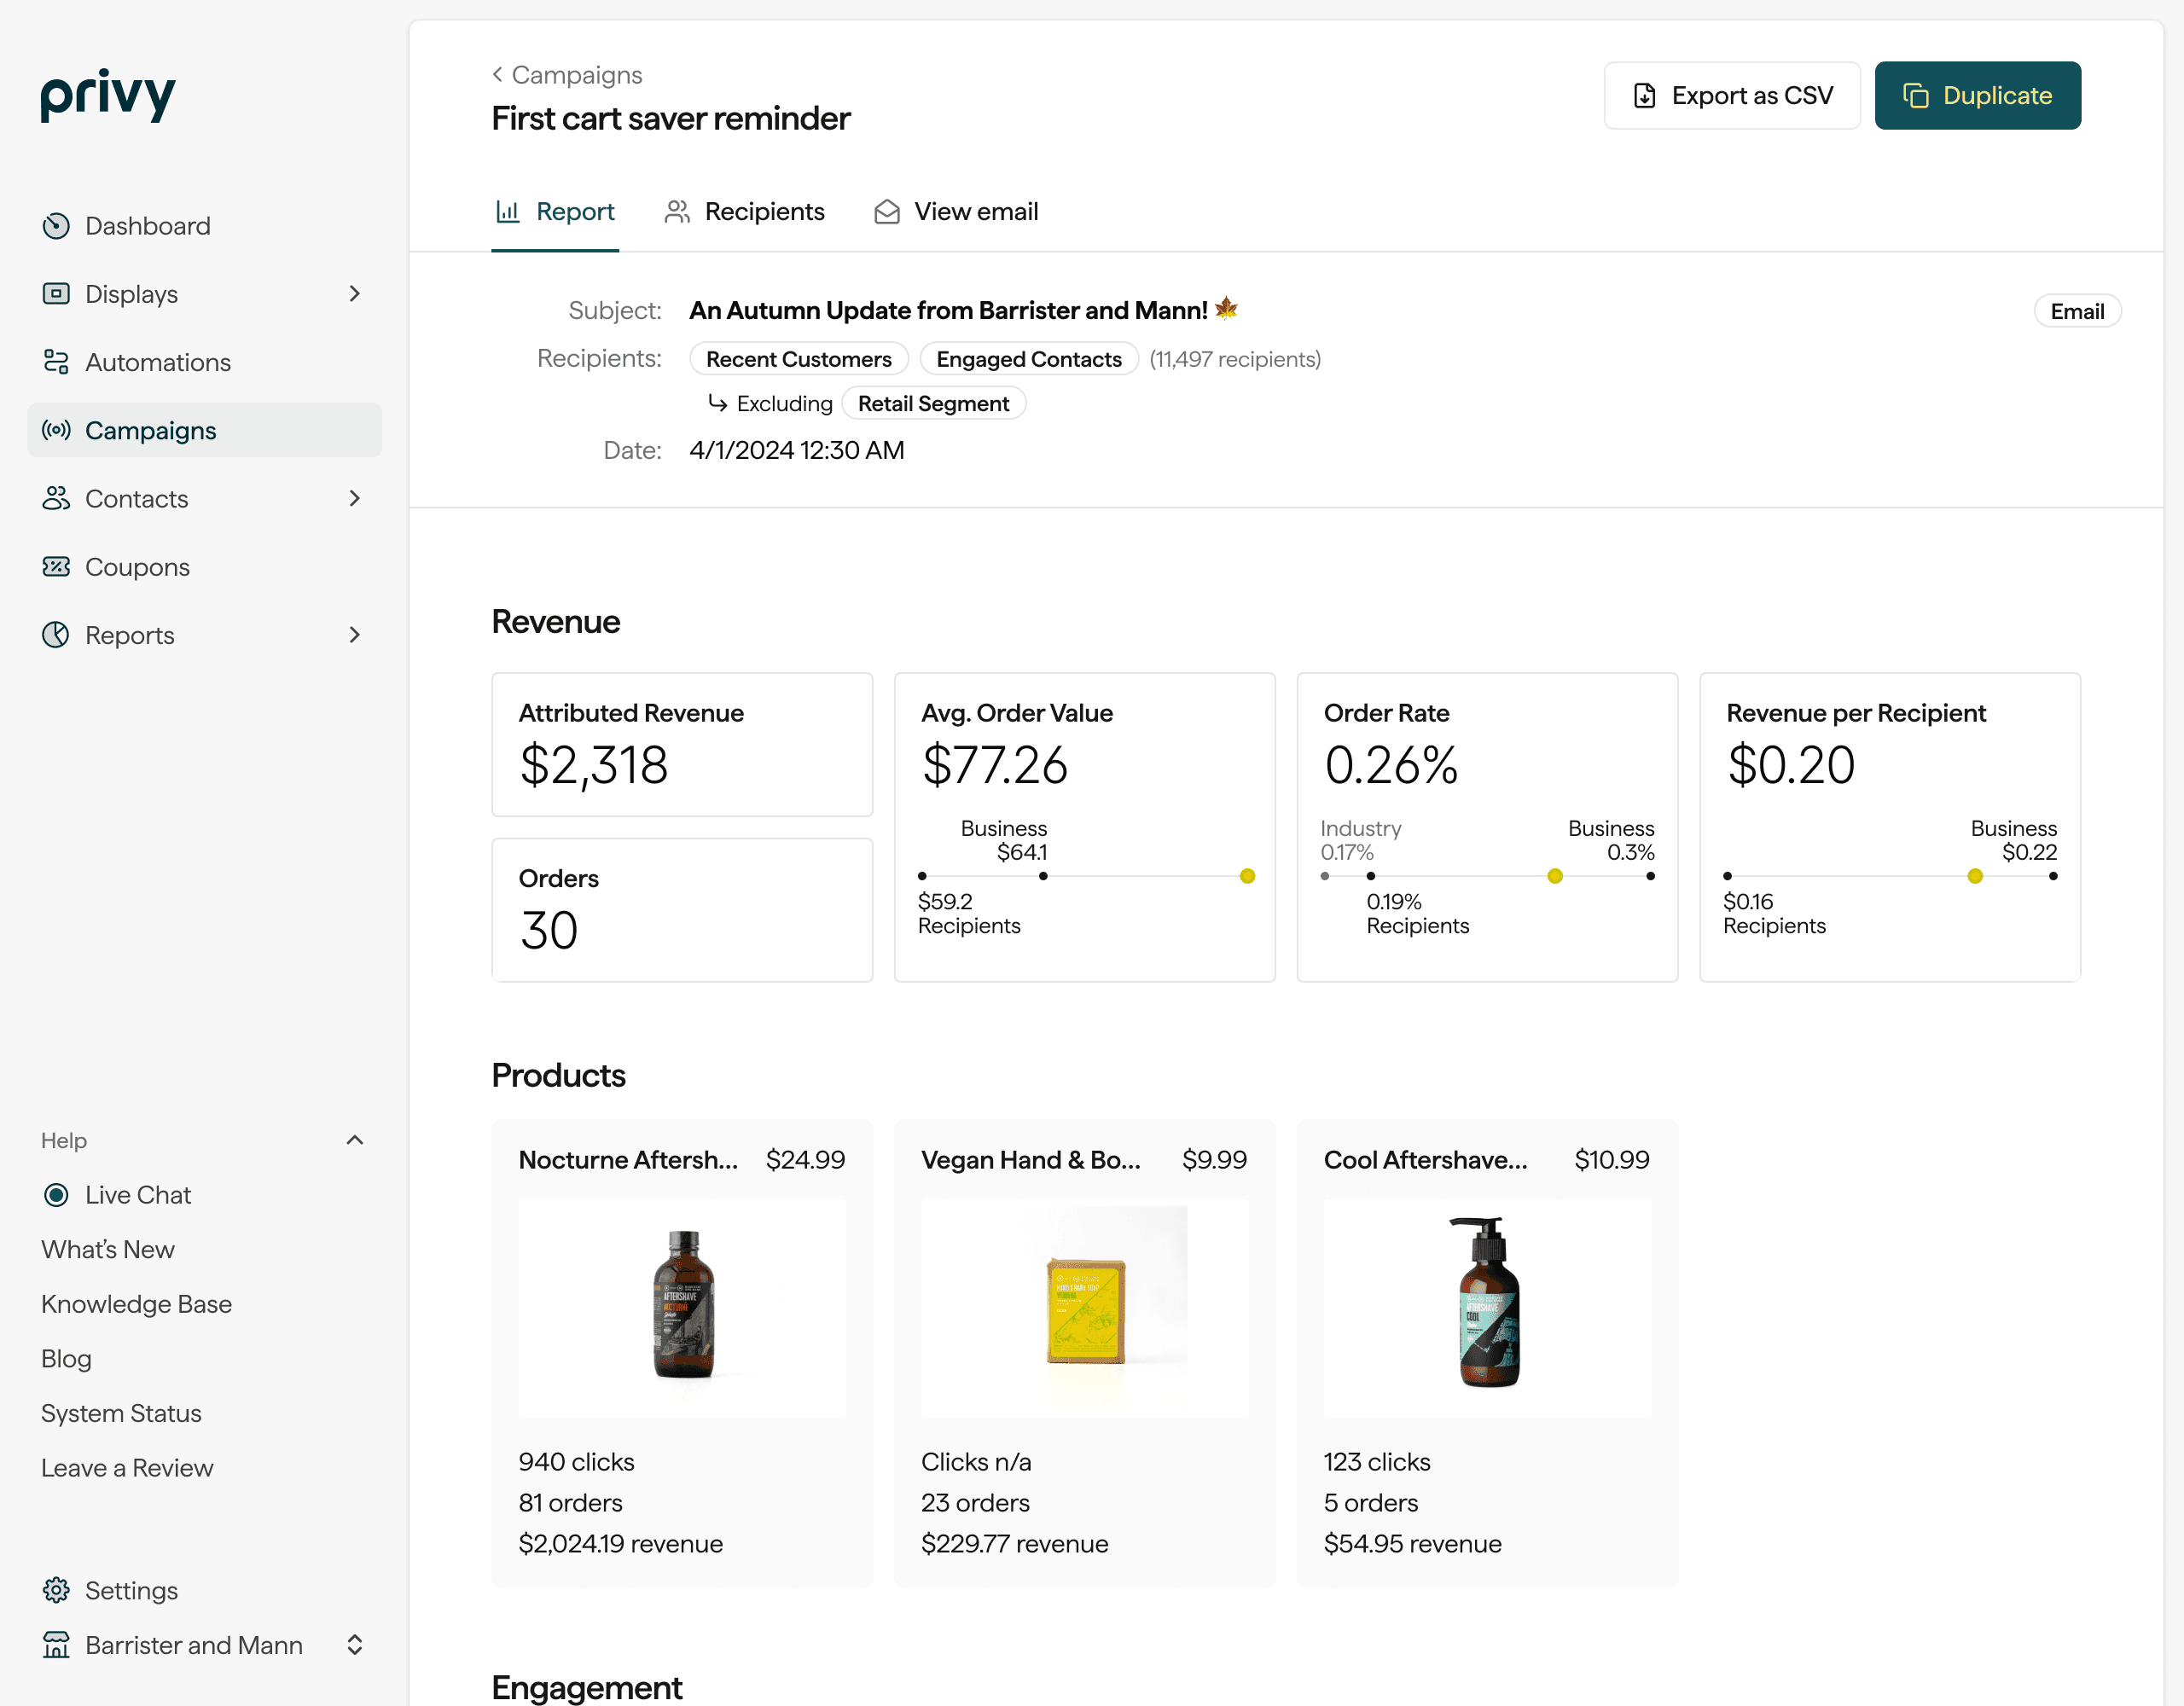The width and height of the screenshot is (2184, 1706).
Task: Click yellow marker on Order Rate scale
Action: (x=1554, y=876)
